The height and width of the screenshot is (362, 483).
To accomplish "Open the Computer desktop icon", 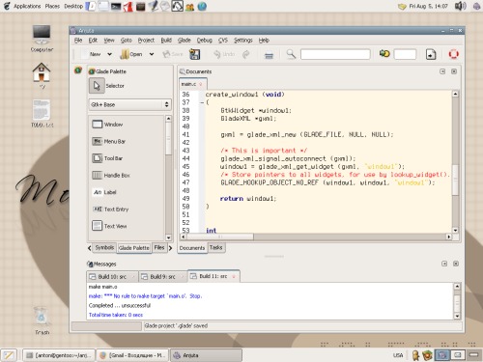I will click(42, 39).
